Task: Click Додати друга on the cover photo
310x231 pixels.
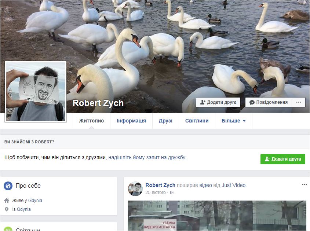Action: point(218,102)
